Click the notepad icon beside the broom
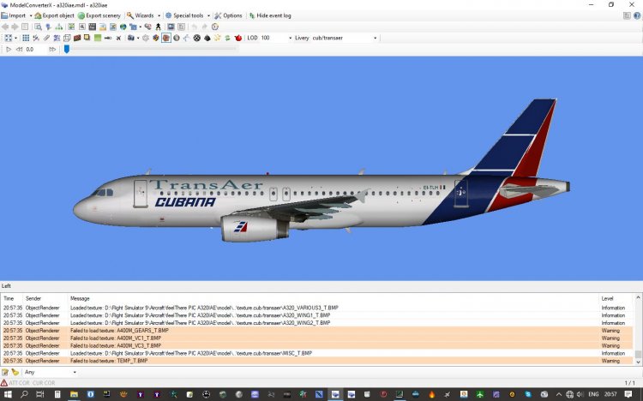This screenshot has height=401, width=643. coord(5,372)
